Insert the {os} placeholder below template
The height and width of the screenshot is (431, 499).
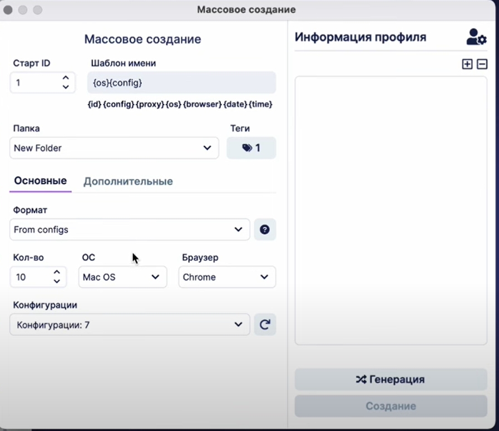174,104
